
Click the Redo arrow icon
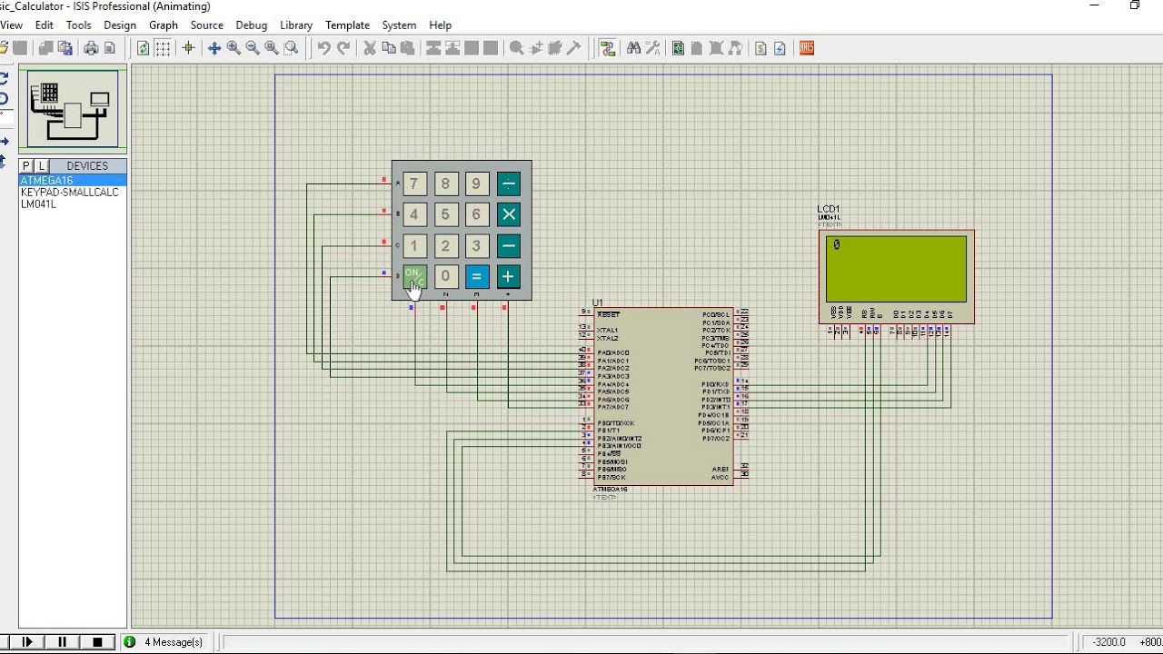(x=343, y=48)
